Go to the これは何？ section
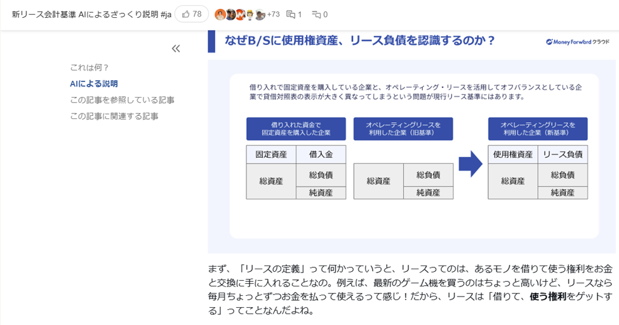The height and width of the screenshot is (325, 619). (90, 67)
